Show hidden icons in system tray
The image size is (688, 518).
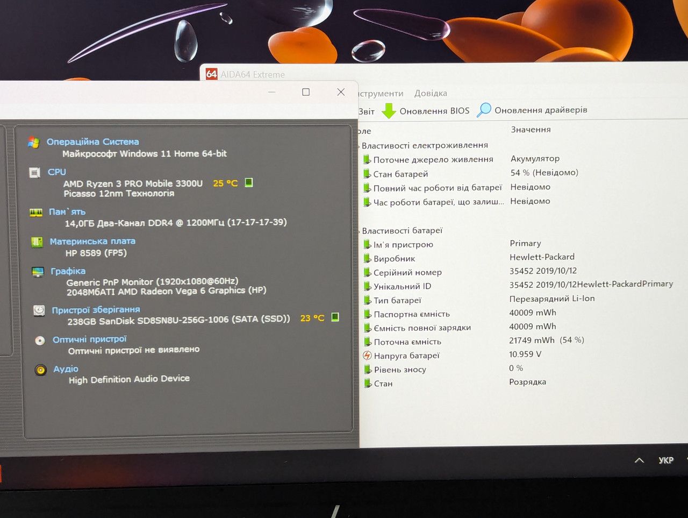(x=639, y=460)
